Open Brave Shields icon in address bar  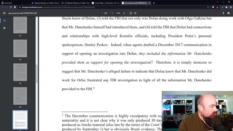(x=213, y=7)
